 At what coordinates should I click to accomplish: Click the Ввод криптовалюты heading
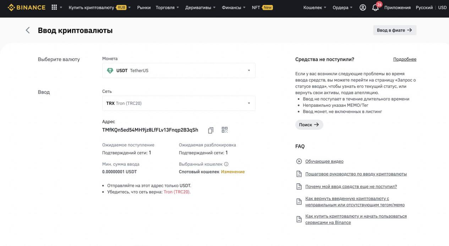coord(75,30)
